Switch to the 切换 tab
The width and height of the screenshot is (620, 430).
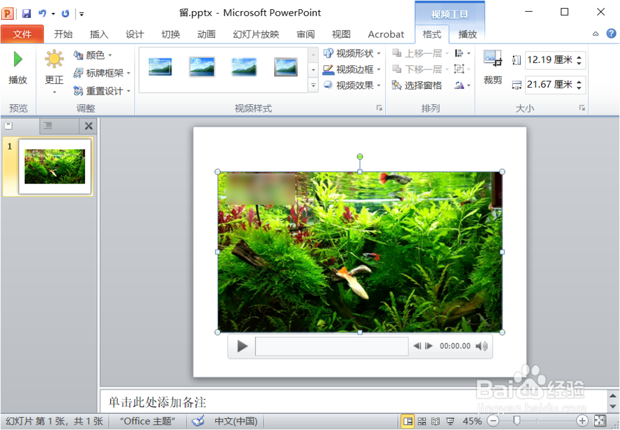(x=171, y=34)
